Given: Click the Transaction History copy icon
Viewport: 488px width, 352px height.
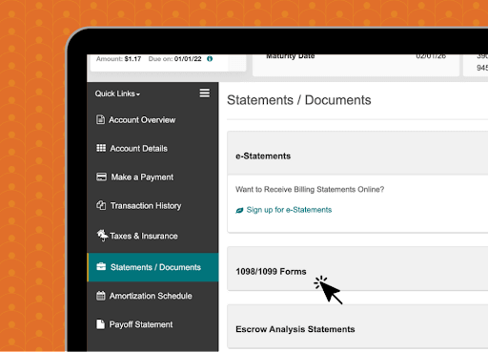Looking at the screenshot, I should pyautogui.click(x=101, y=205).
